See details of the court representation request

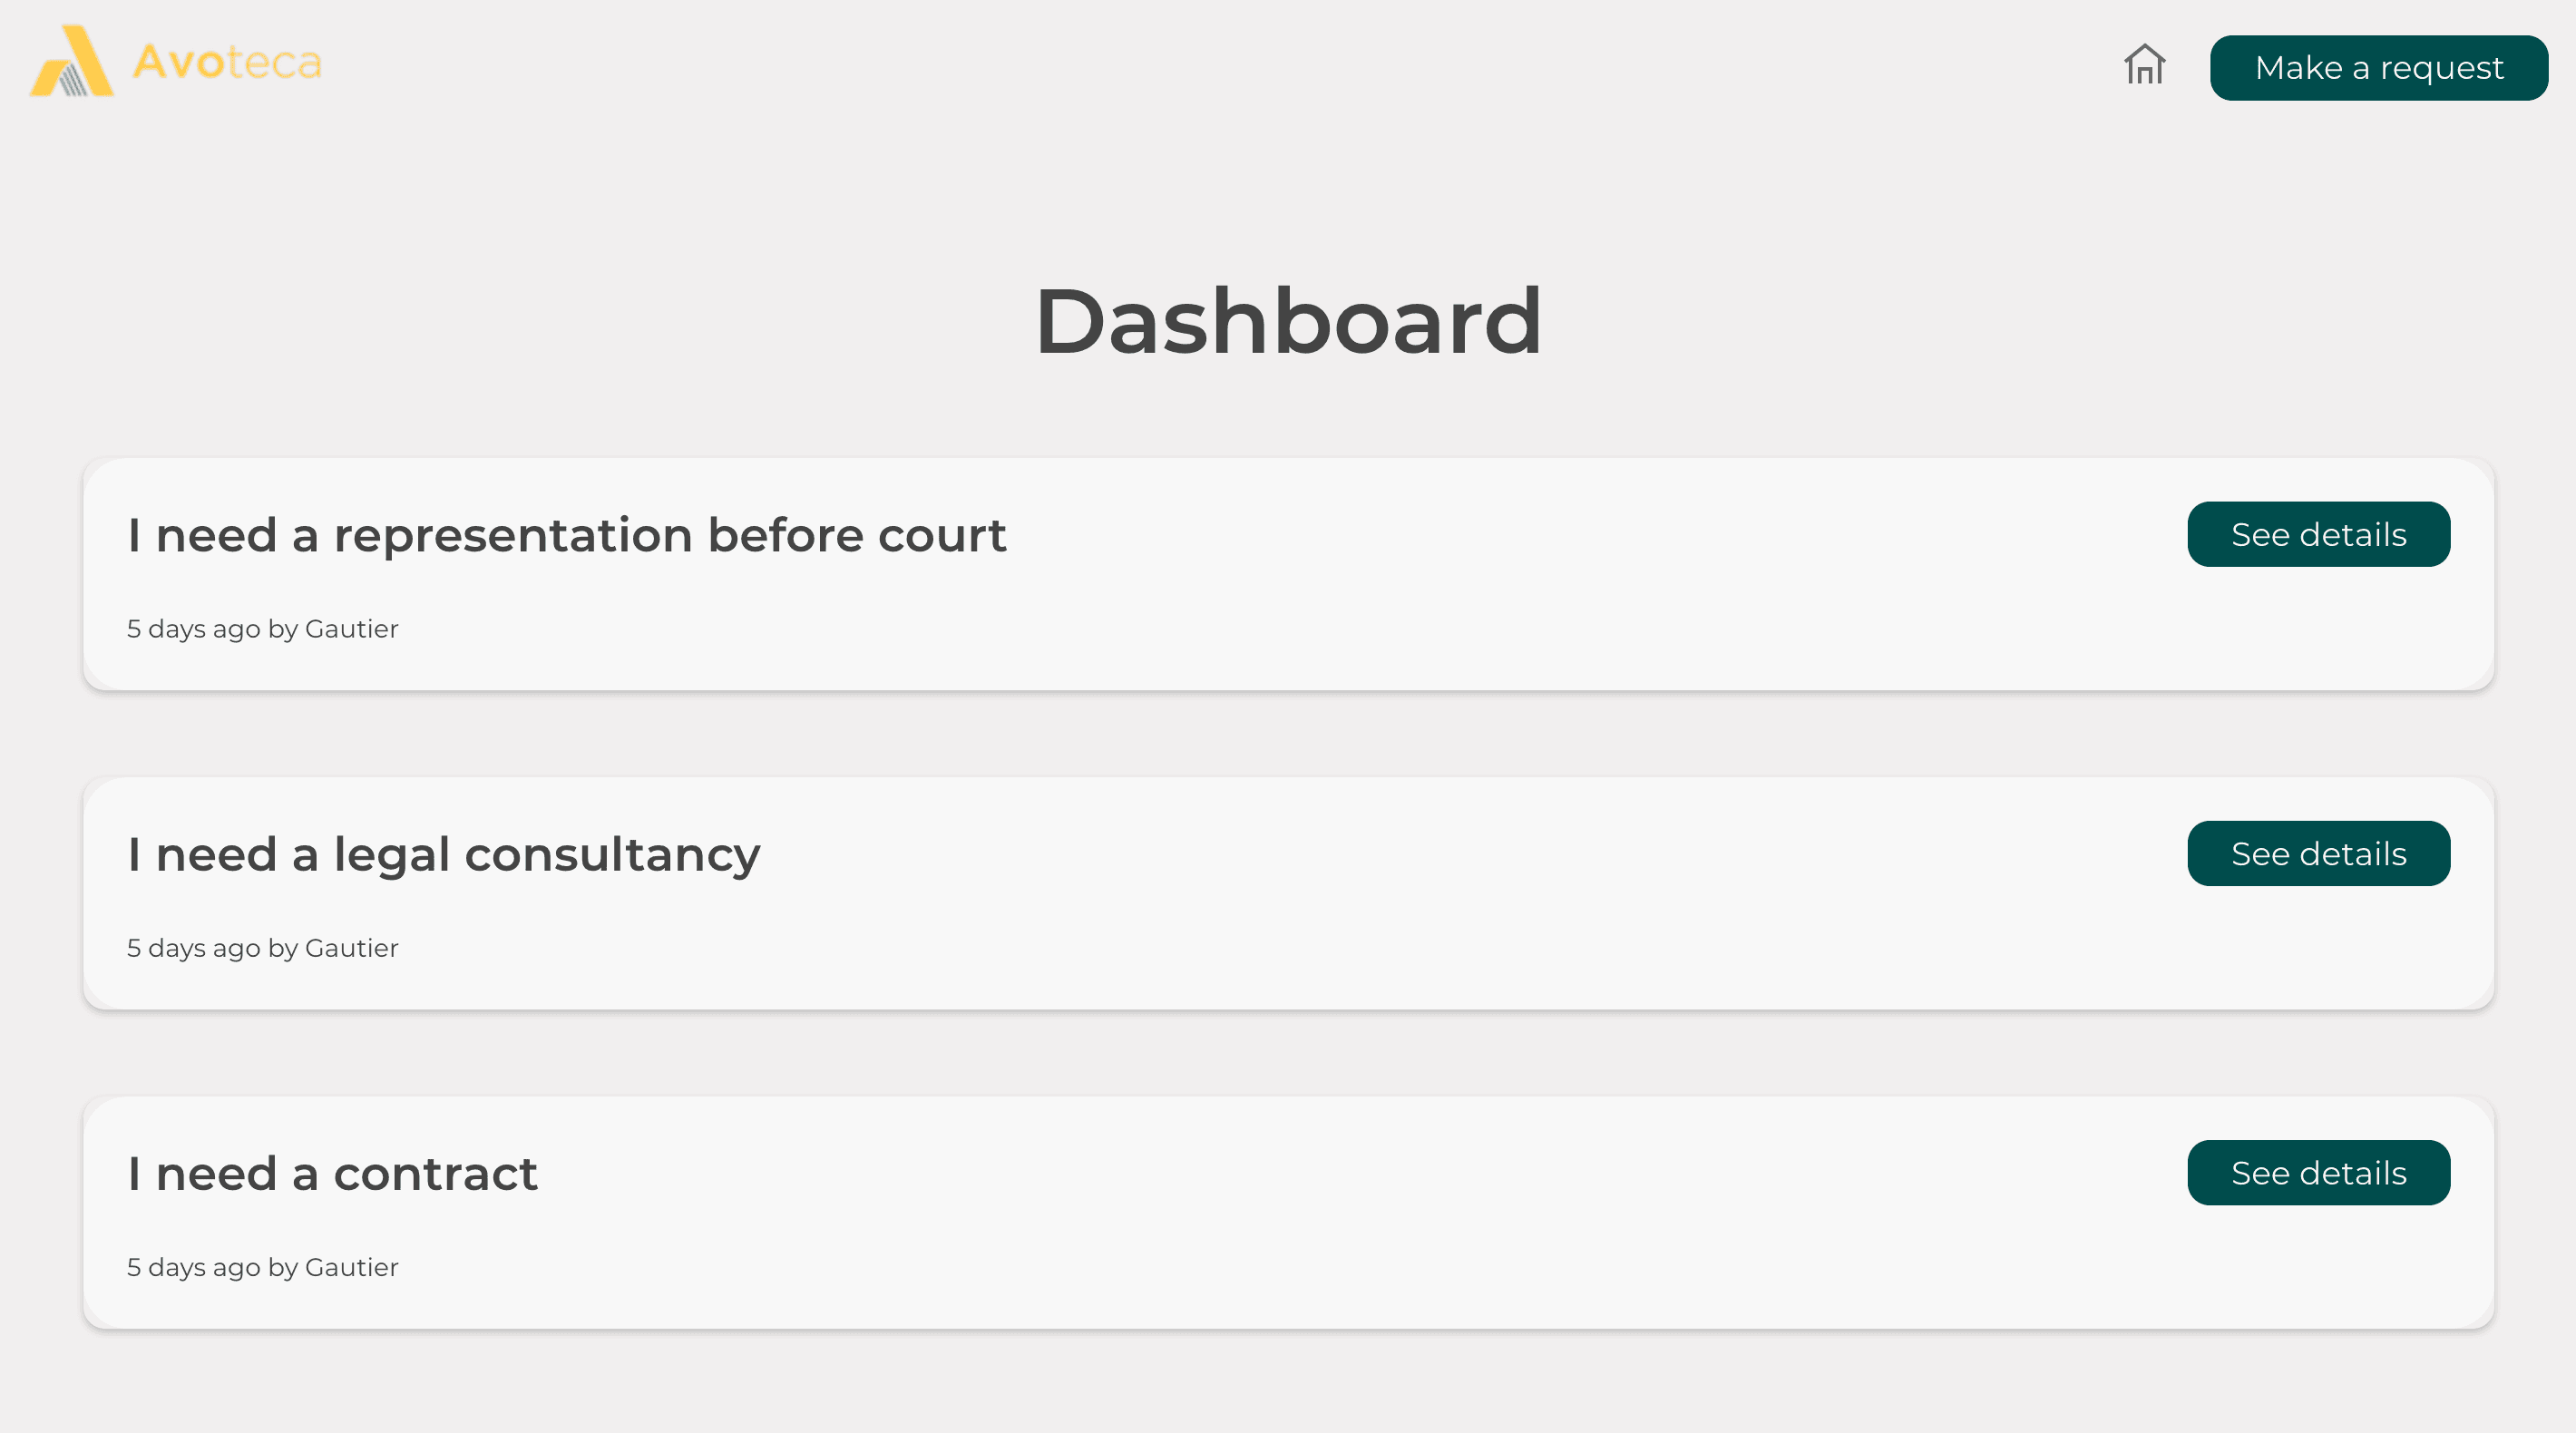click(2318, 534)
